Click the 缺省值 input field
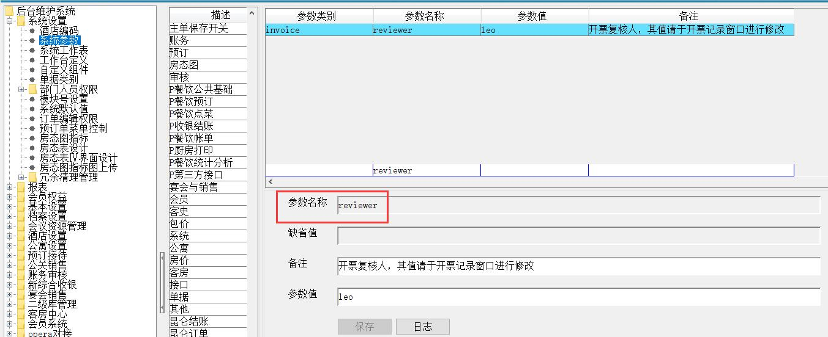 click(578, 236)
